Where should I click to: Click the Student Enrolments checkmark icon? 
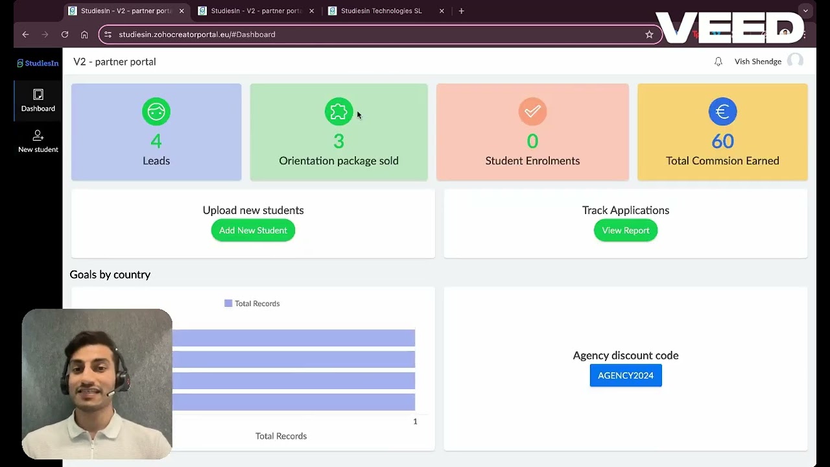(x=532, y=112)
